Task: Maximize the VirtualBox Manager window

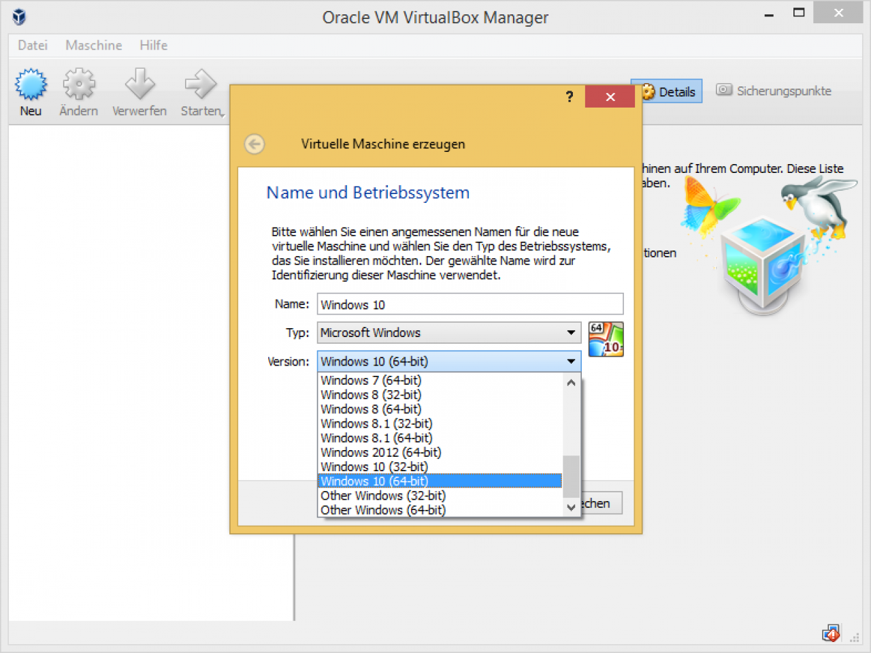Action: (x=799, y=13)
